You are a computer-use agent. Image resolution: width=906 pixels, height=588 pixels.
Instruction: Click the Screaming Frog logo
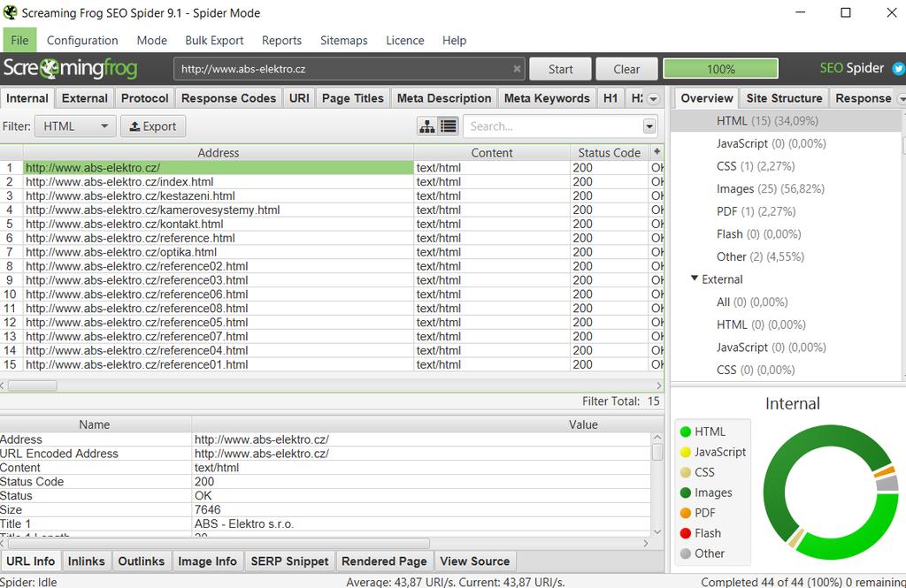[x=71, y=69]
